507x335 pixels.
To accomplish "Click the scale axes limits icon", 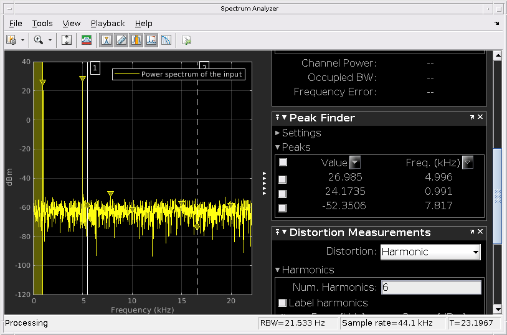I will point(67,40).
